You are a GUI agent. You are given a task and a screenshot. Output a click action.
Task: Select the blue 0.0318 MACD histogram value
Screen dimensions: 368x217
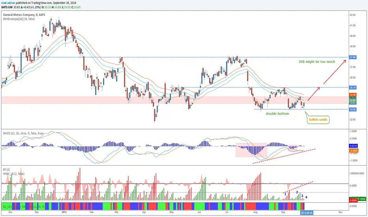(353, 146)
